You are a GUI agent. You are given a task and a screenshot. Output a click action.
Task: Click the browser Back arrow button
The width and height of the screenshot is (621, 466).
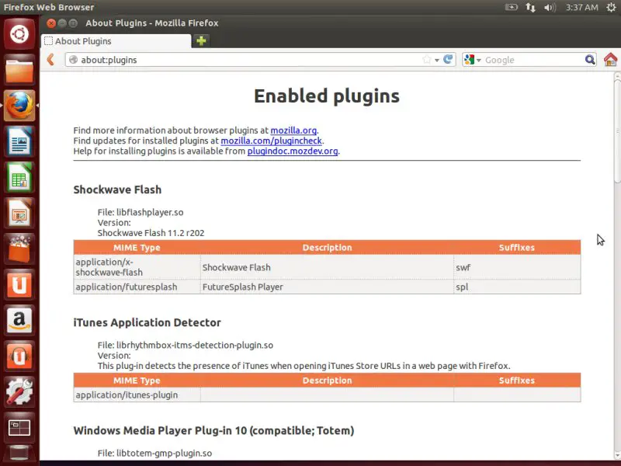click(x=50, y=60)
